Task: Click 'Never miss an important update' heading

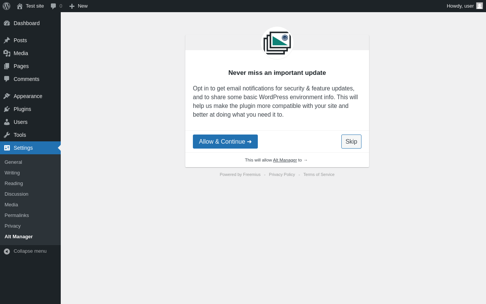Action: click(x=277, y=73)
